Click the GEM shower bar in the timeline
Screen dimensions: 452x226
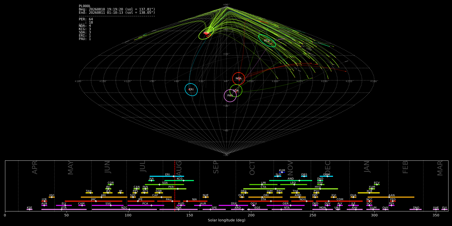[326, 176]
